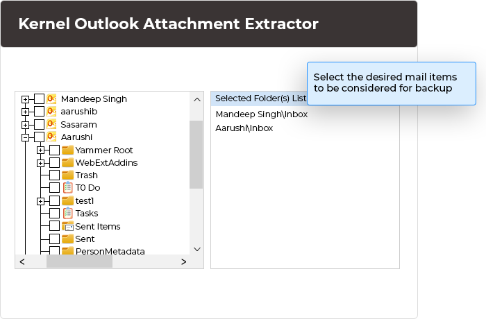Click the WebExtAddins folder icon
The image size is (486, 319).
click(67, 163)
